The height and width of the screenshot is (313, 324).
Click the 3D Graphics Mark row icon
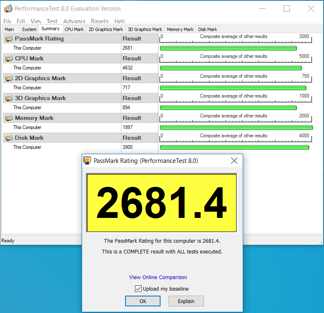(x=9, y=98)
